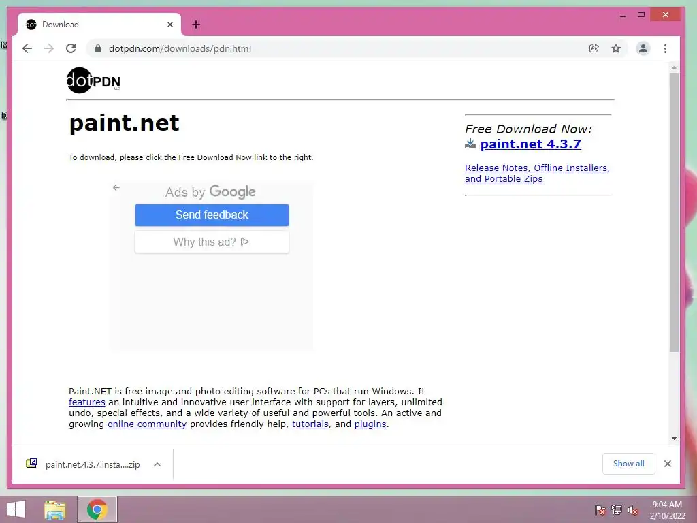Open the online community link

tap(147, 424)
